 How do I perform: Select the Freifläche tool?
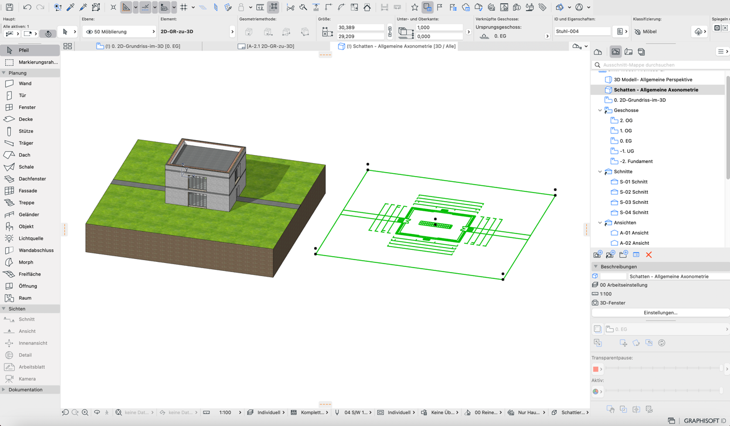[x=30, y=274]
